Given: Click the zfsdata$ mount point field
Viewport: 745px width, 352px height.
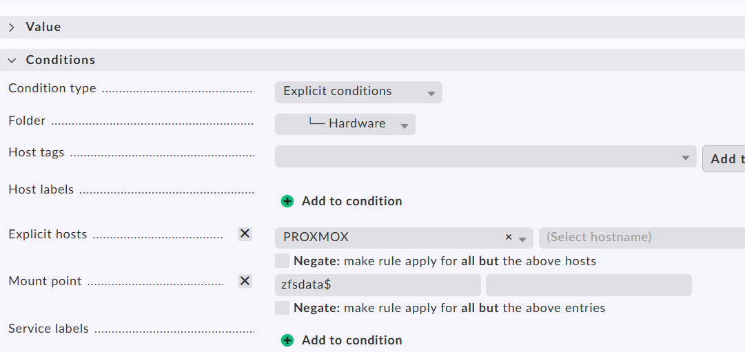Looking at the screenshot, I should [x=377, y=284].
